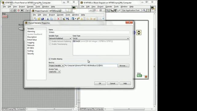Viewport: 197px width, 111px height.
Task: Open the Data Type Int16 dropdown
Action: click(x=101, y=38)
